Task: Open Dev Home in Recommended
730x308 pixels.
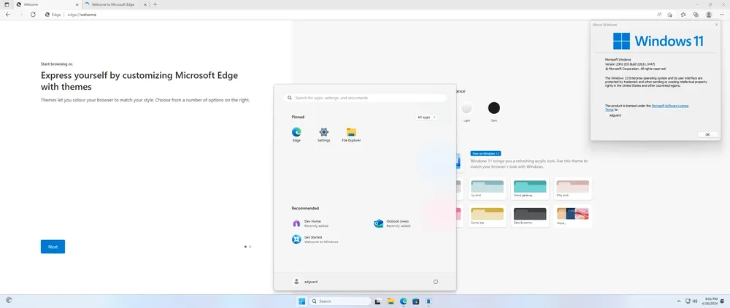Action: (x=310, y=223)
